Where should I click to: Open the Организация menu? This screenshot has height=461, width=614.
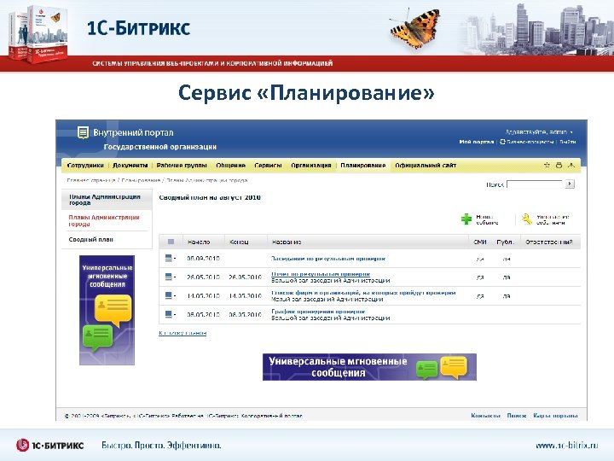tap(311, 166)
